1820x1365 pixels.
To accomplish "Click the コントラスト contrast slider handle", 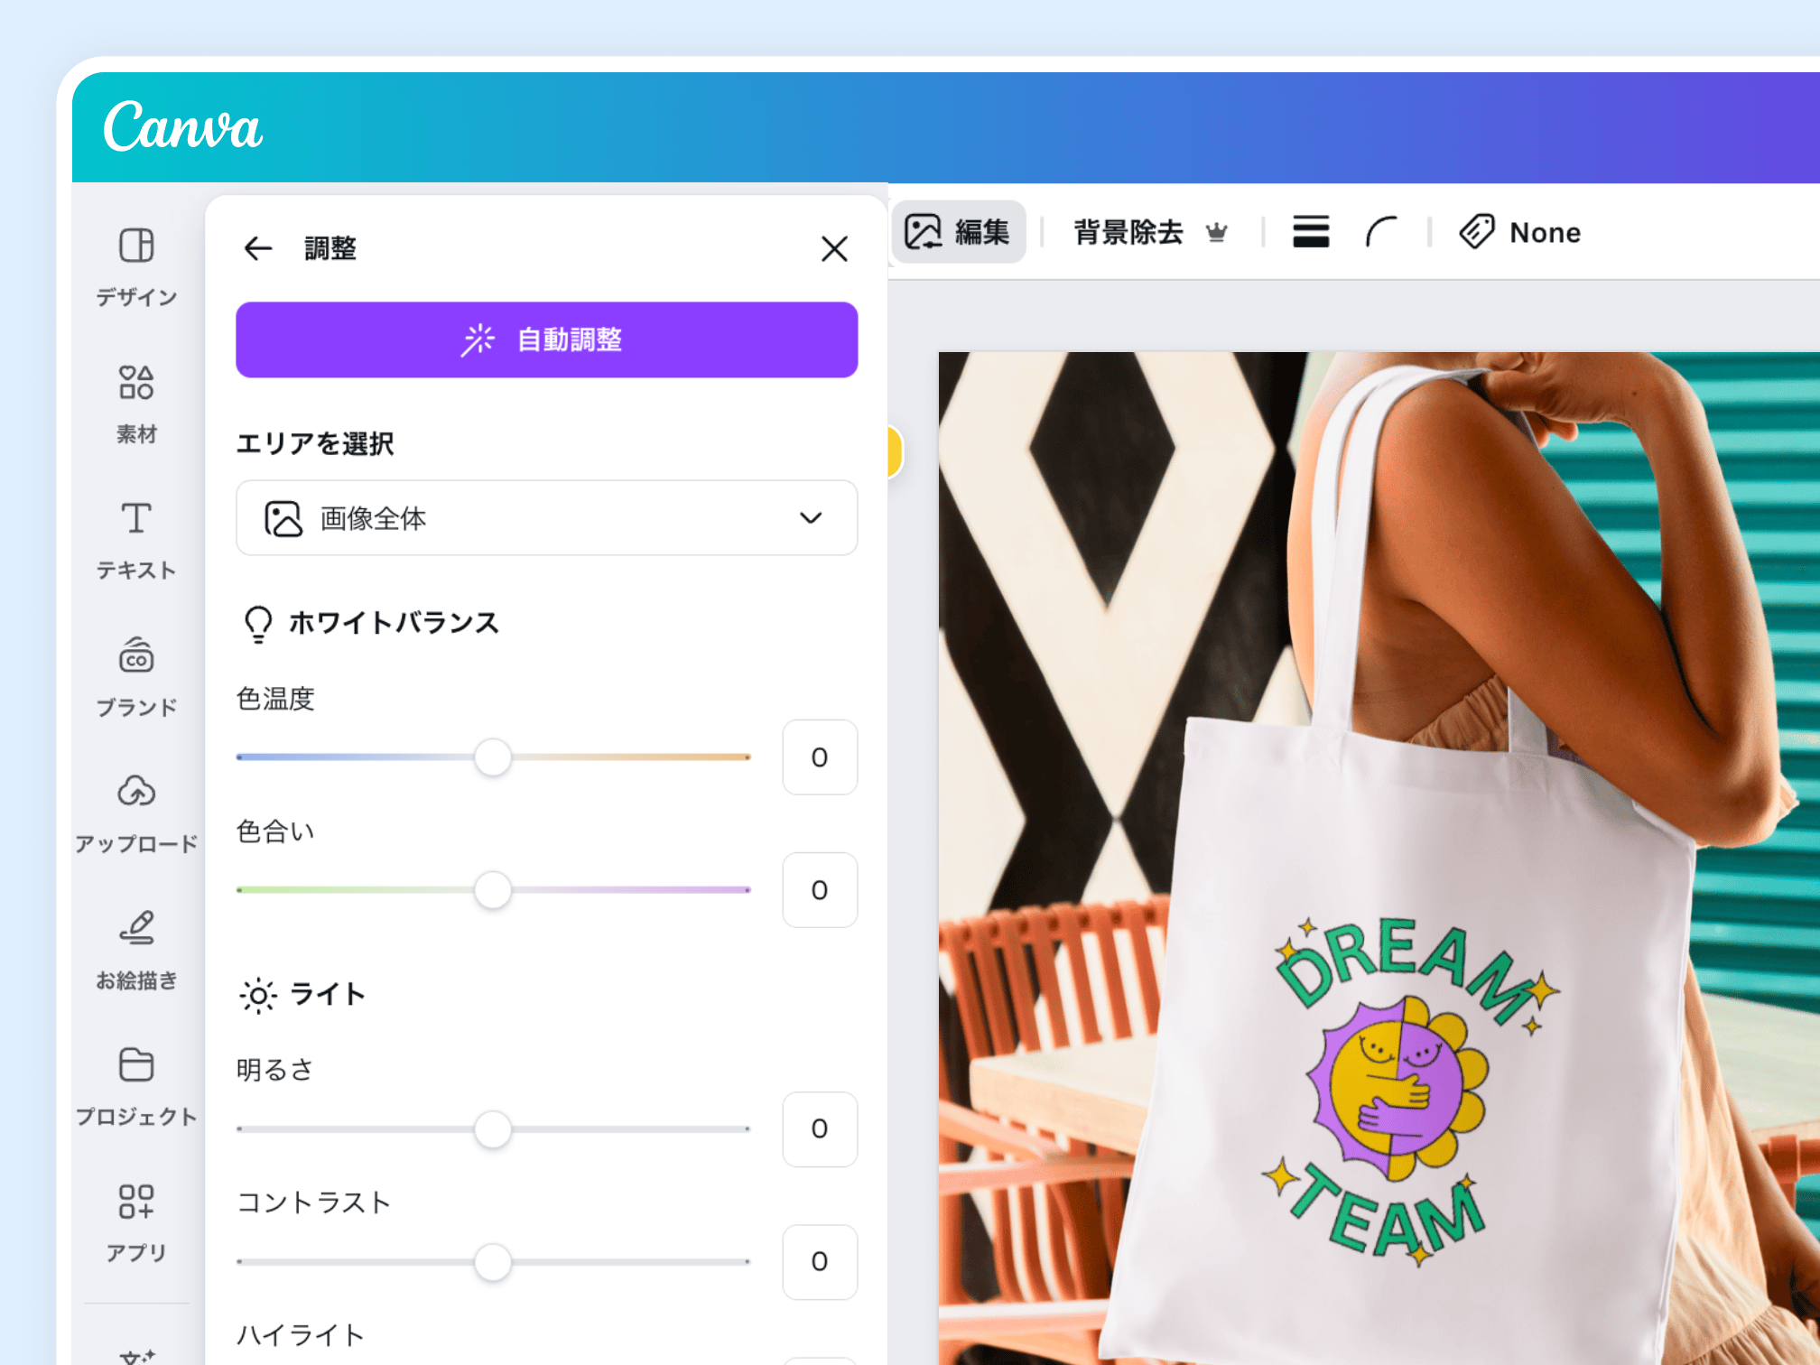I will (493, 1261).
